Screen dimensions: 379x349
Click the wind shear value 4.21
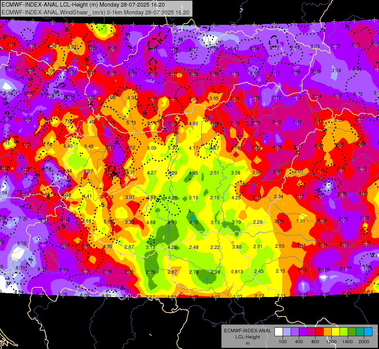(x=172, y=198)
